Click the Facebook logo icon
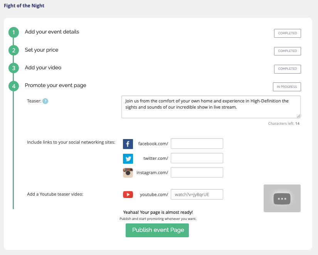This screenshot has width=318, height=255. 128,144
